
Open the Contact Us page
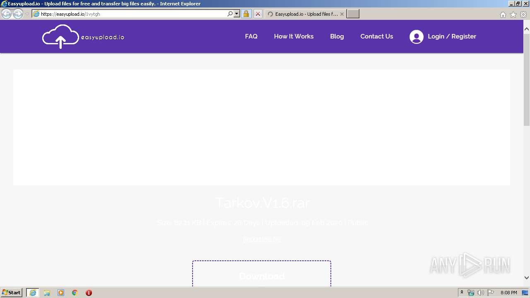pyautogui.click(x=377, y=36)
